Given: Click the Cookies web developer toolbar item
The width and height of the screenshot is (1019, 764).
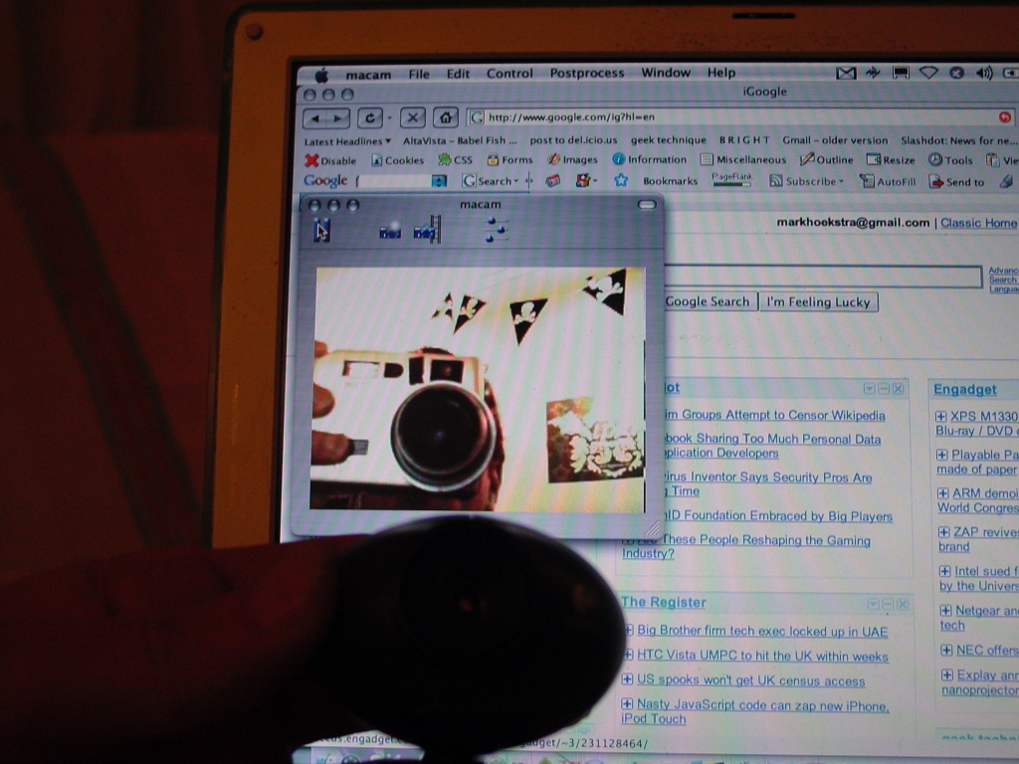Looking at the screenshot, I should click(397, 160).
